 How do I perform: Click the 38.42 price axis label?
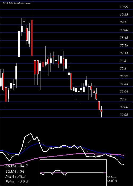pos(124,38)
